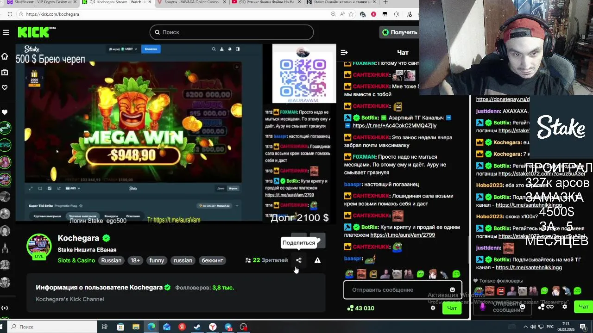Select the Russian language tag
Screen dimensions: 593x333
[x=111, y=260]
